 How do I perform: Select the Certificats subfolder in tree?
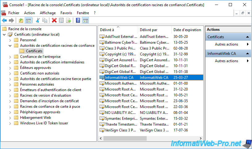[x=31, y=51]
